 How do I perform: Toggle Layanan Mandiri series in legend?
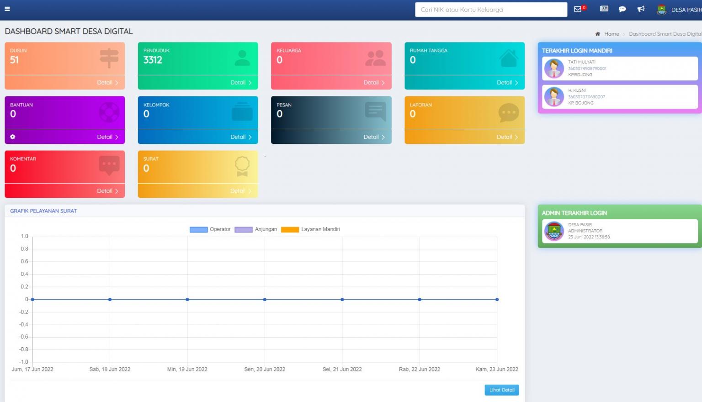pos(311,229)
